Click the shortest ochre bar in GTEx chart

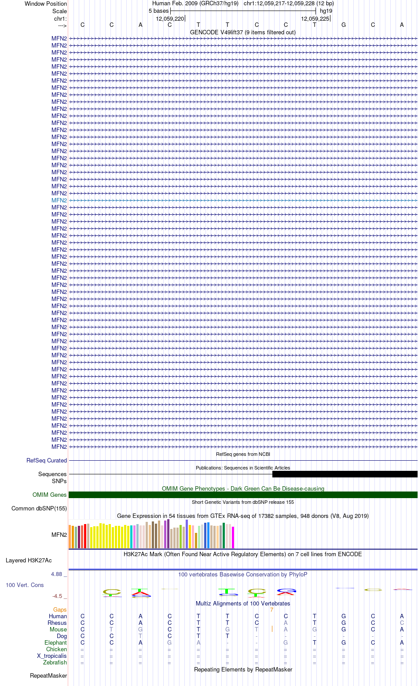coord(196,541)
